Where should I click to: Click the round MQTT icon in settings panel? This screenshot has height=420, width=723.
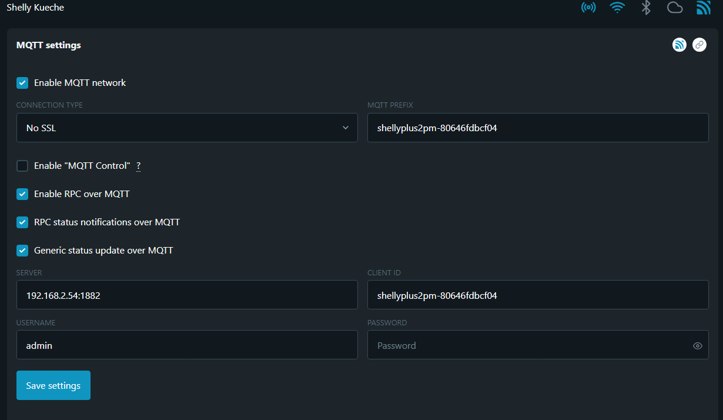680,45
